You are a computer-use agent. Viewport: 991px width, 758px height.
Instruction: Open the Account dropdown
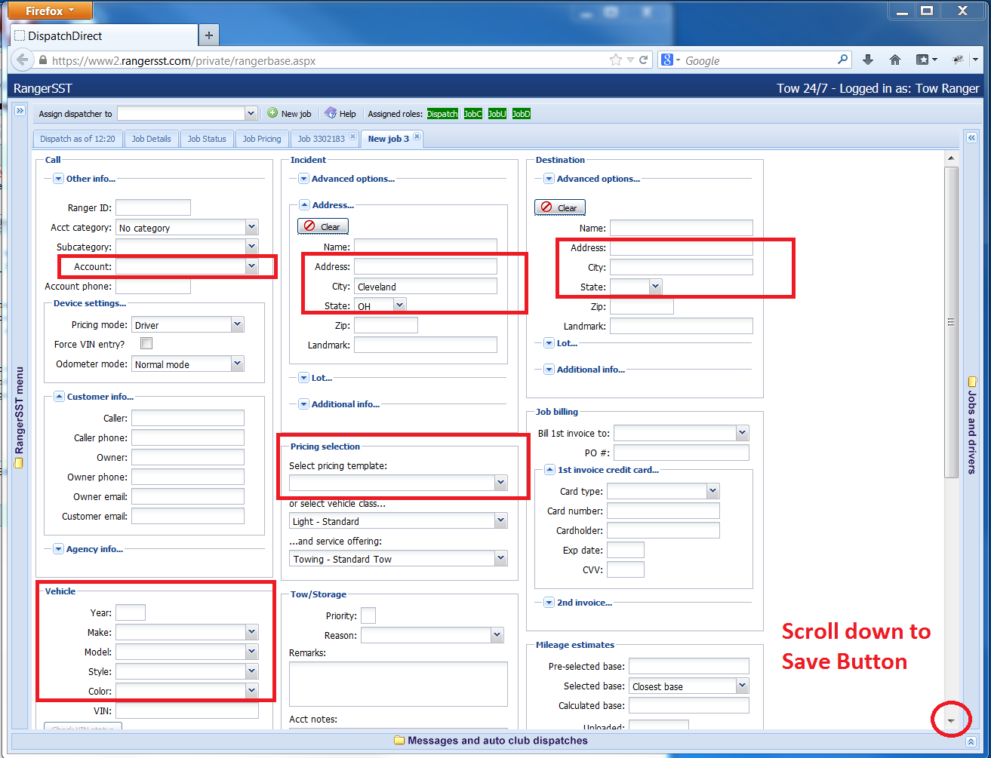pyautogui.click(x=251, y=266)
